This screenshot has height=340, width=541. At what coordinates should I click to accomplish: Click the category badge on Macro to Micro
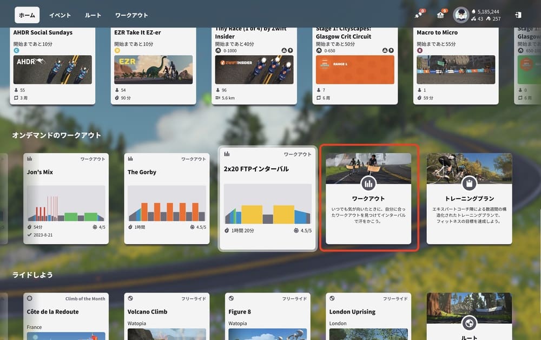point(420,50)
